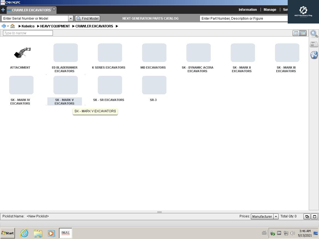Viewport: 319px width, 239px height.
Task: Click the back navigation arrow icon
Action: tap(3, 26)
